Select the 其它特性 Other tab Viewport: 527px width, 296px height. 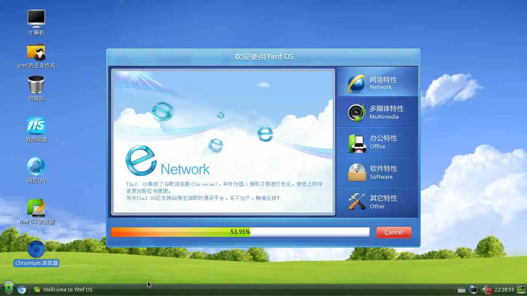377,202
